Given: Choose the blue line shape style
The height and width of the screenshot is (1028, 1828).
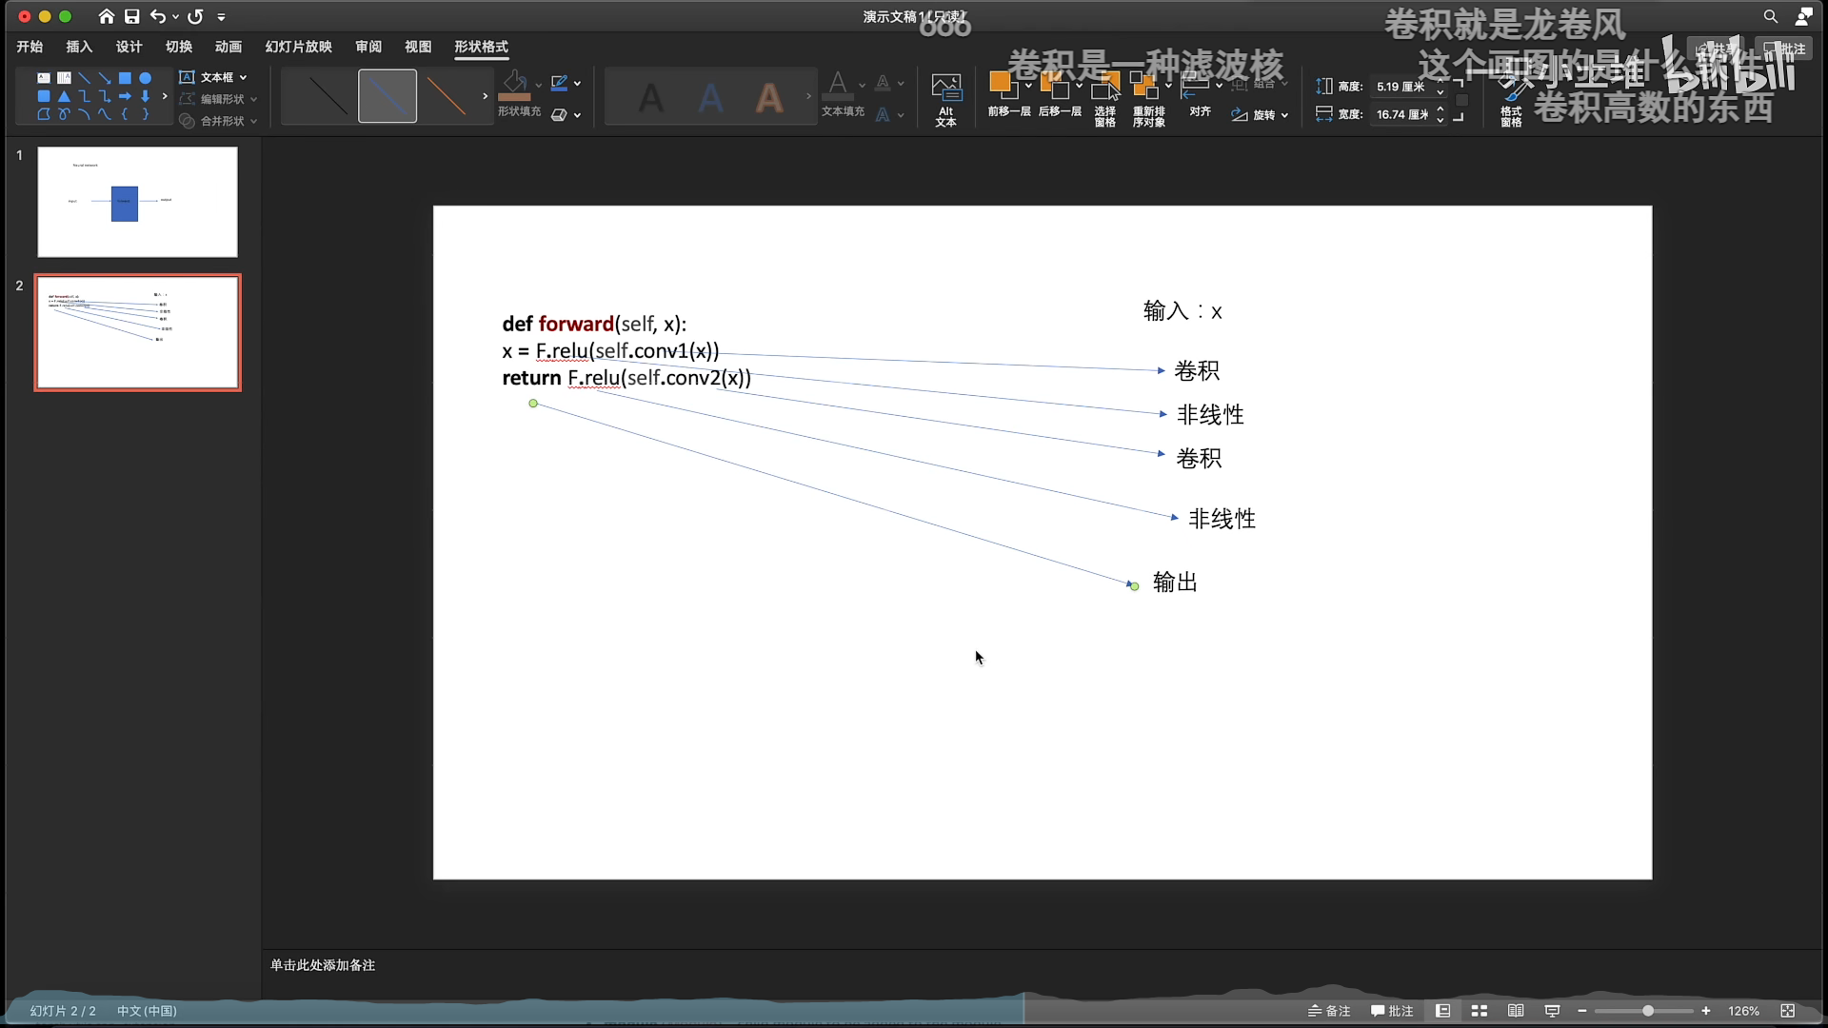Looking at the screenshot, I should [387, 96].
